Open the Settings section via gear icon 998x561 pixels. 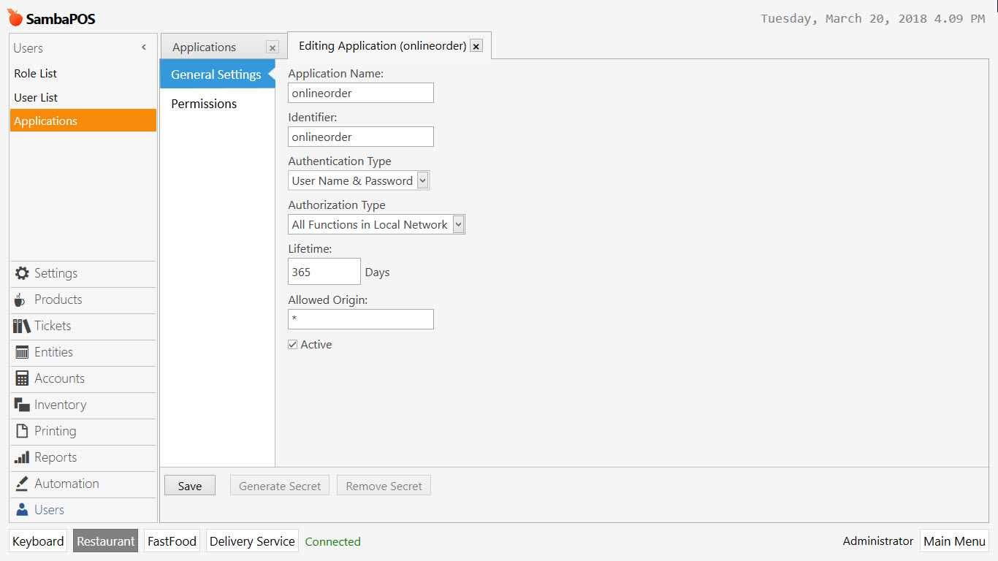[22, 274]
